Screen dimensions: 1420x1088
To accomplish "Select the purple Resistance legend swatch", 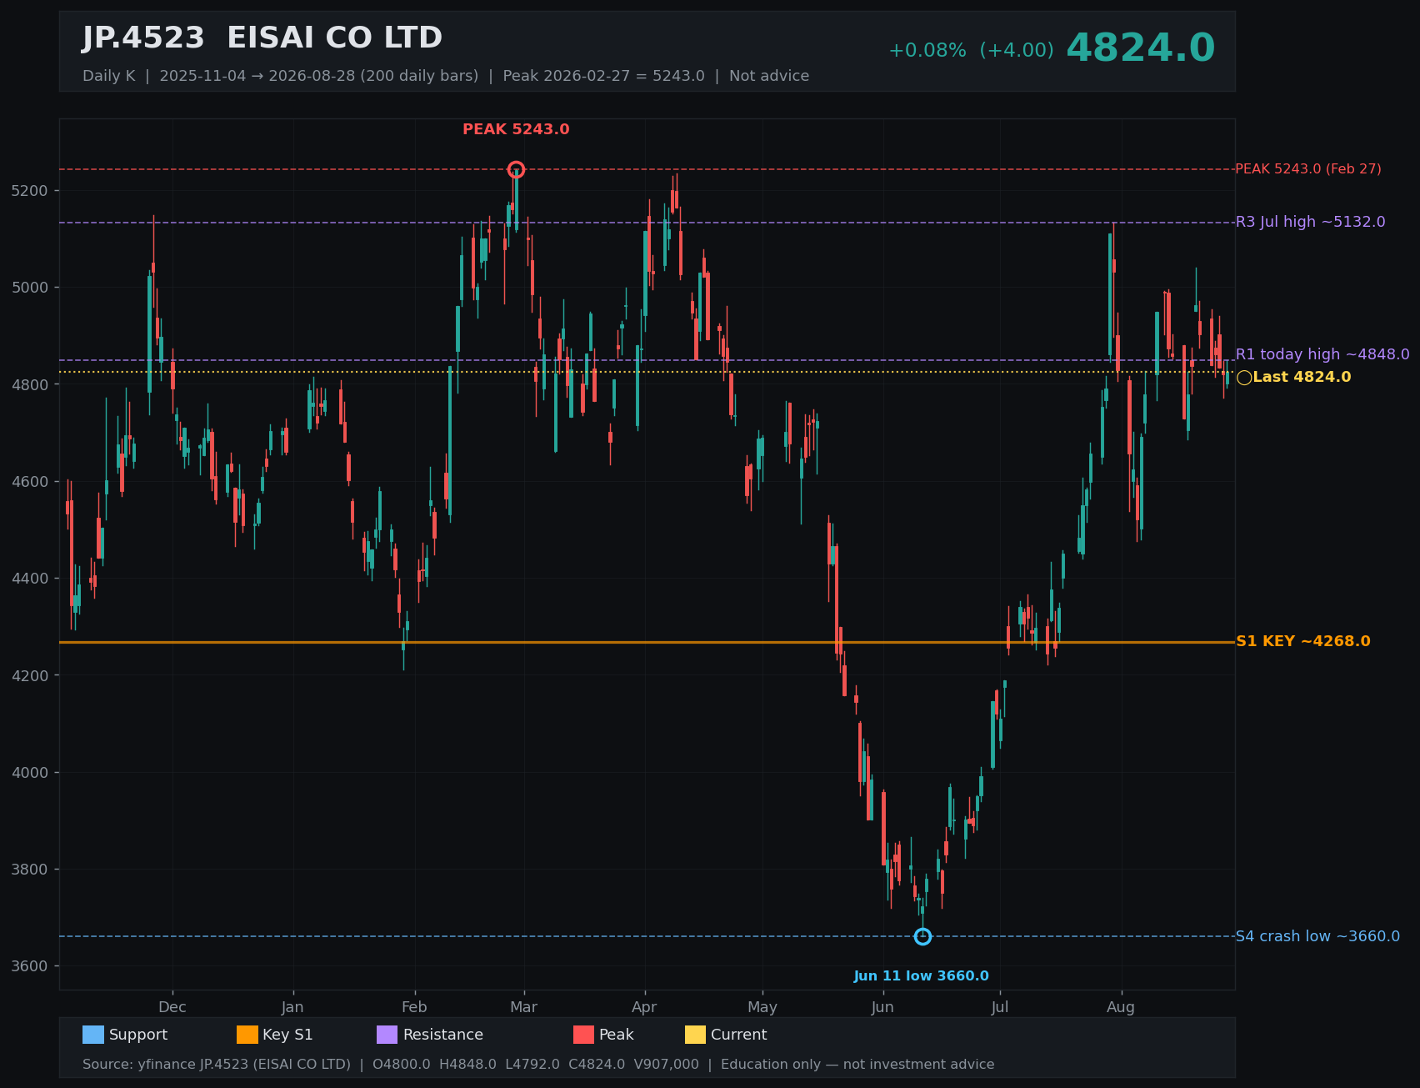I will 387,1035.
